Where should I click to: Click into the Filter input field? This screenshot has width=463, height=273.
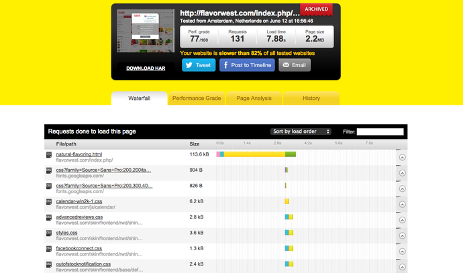coord(380,131)
